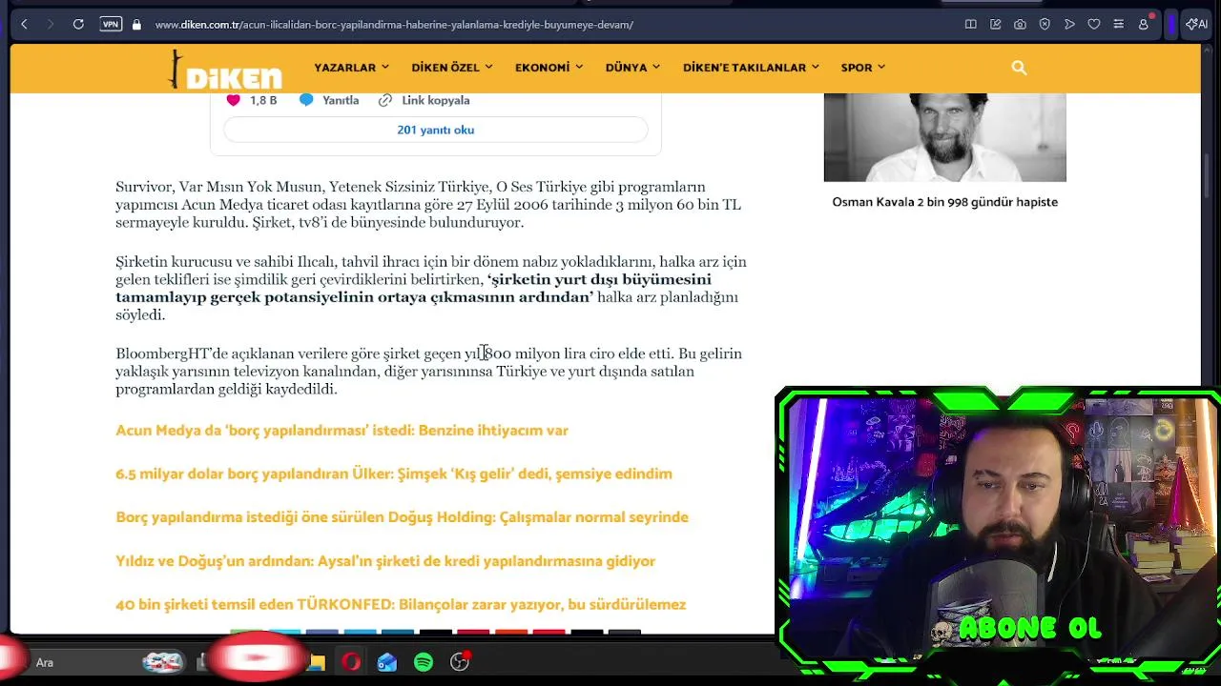Viewport: 1221px width, 686px height.
Task: Open site security padlock info
Action: coord(136,24)
